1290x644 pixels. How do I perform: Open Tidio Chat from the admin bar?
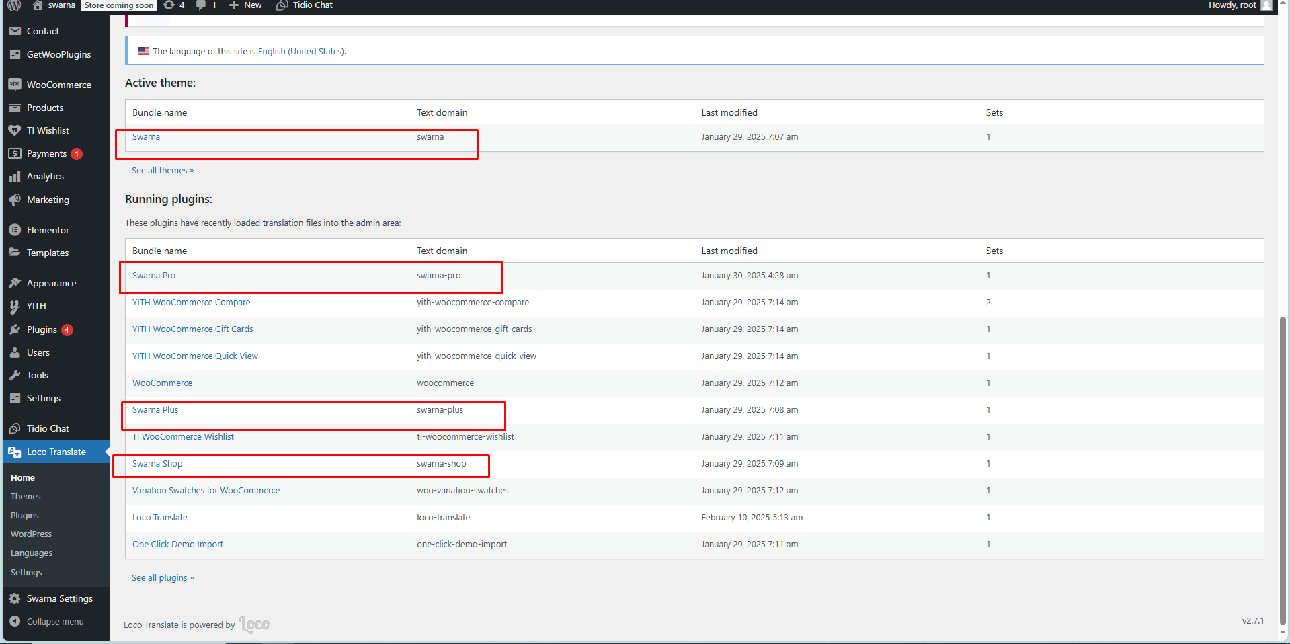click(305, 5)
